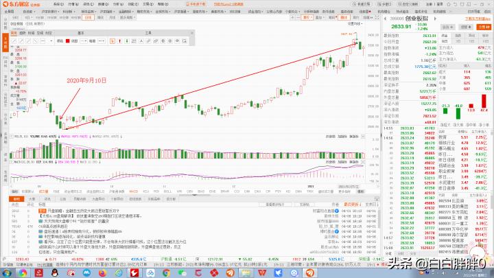Select the K线图 orange sidebar tab

pyautogui.click(x=5, y=43)
